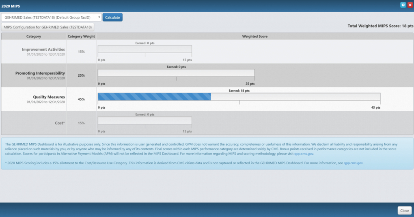This screenshot has width=414, height=217.
Task: Open MIPS Configuration for GEHRIMED Sales
Action: (47, 27)
